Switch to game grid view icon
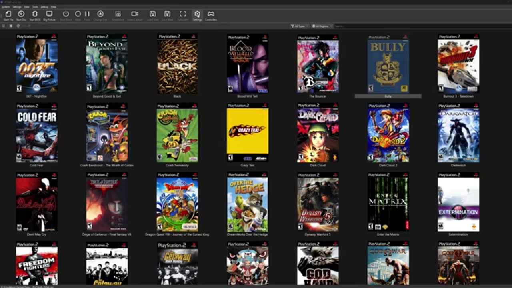Image resolution: width=512 pixels, height=288 pixels. [x=11, y=26]
